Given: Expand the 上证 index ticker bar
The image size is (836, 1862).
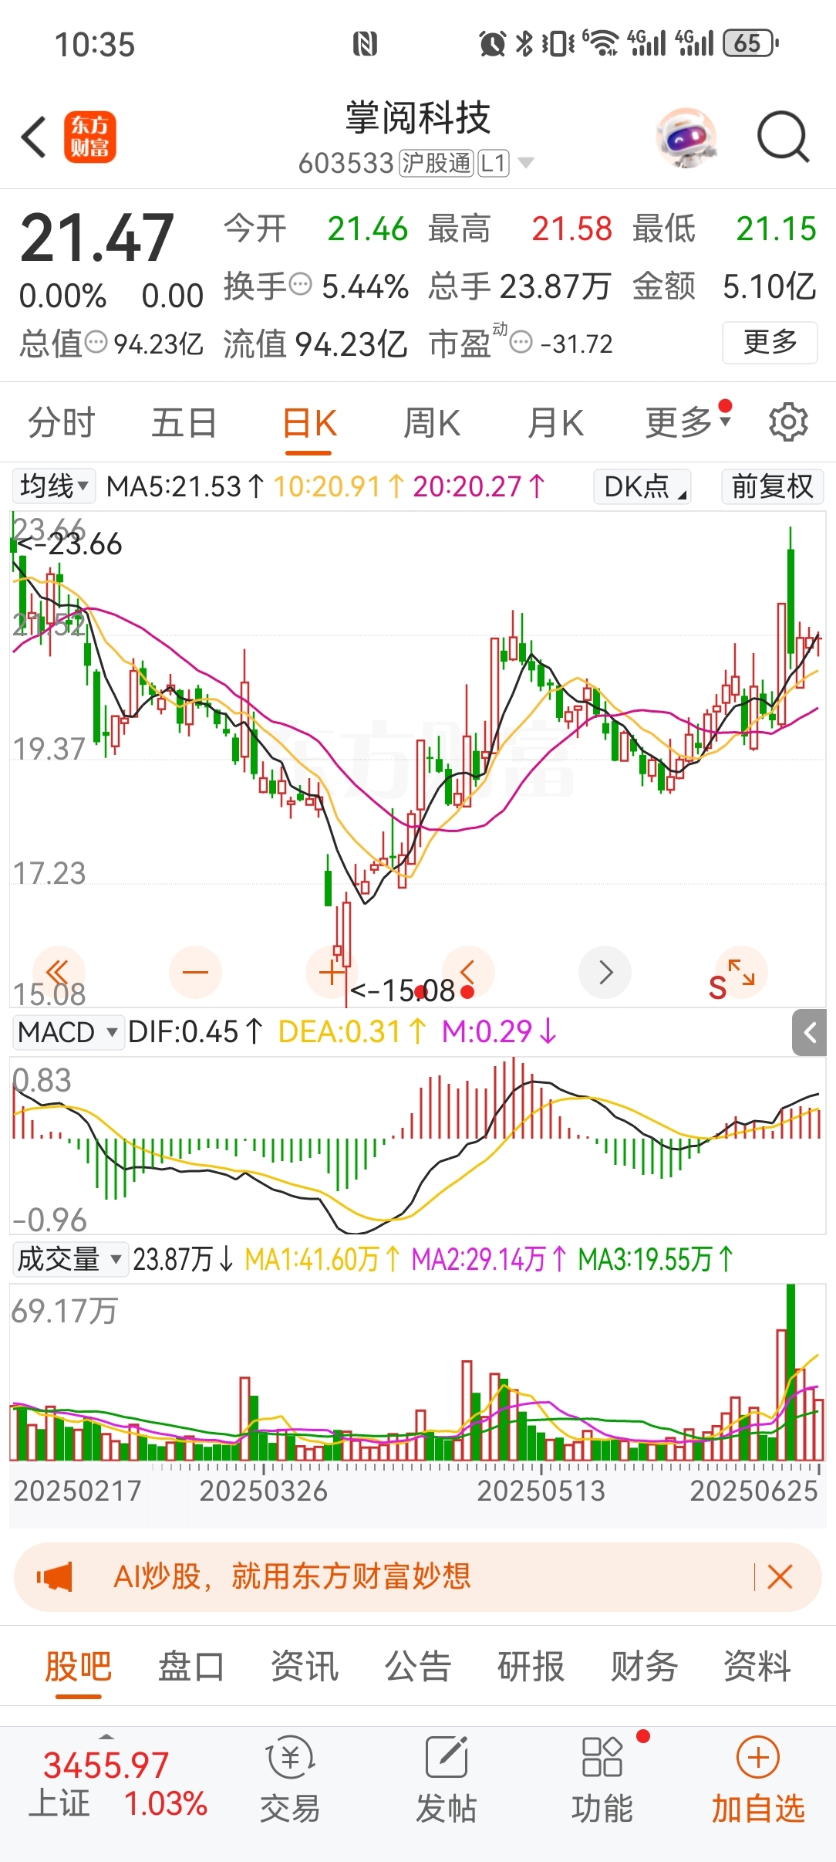Looking at the screenshot, I should click(x=107, y=1737).
